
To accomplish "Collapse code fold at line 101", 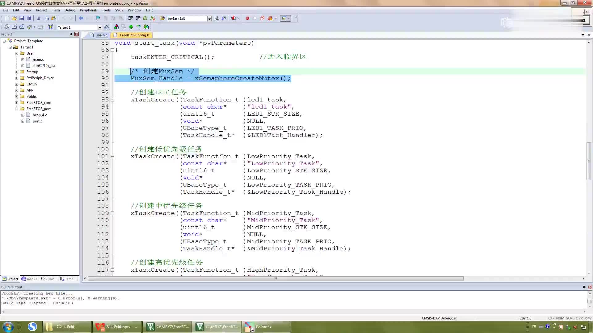I will pyautogui.click(x=112, y=156).
